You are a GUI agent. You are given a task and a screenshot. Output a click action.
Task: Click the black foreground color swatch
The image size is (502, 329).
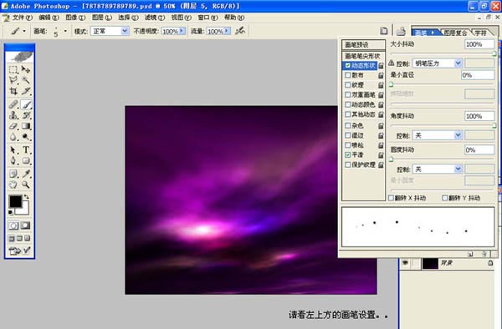[15, 201]
